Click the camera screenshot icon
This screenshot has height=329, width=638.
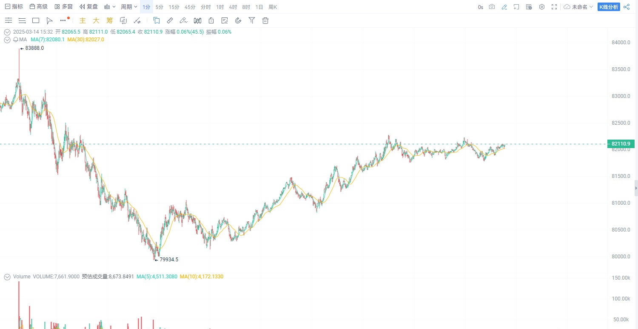(x=492, y=7)
